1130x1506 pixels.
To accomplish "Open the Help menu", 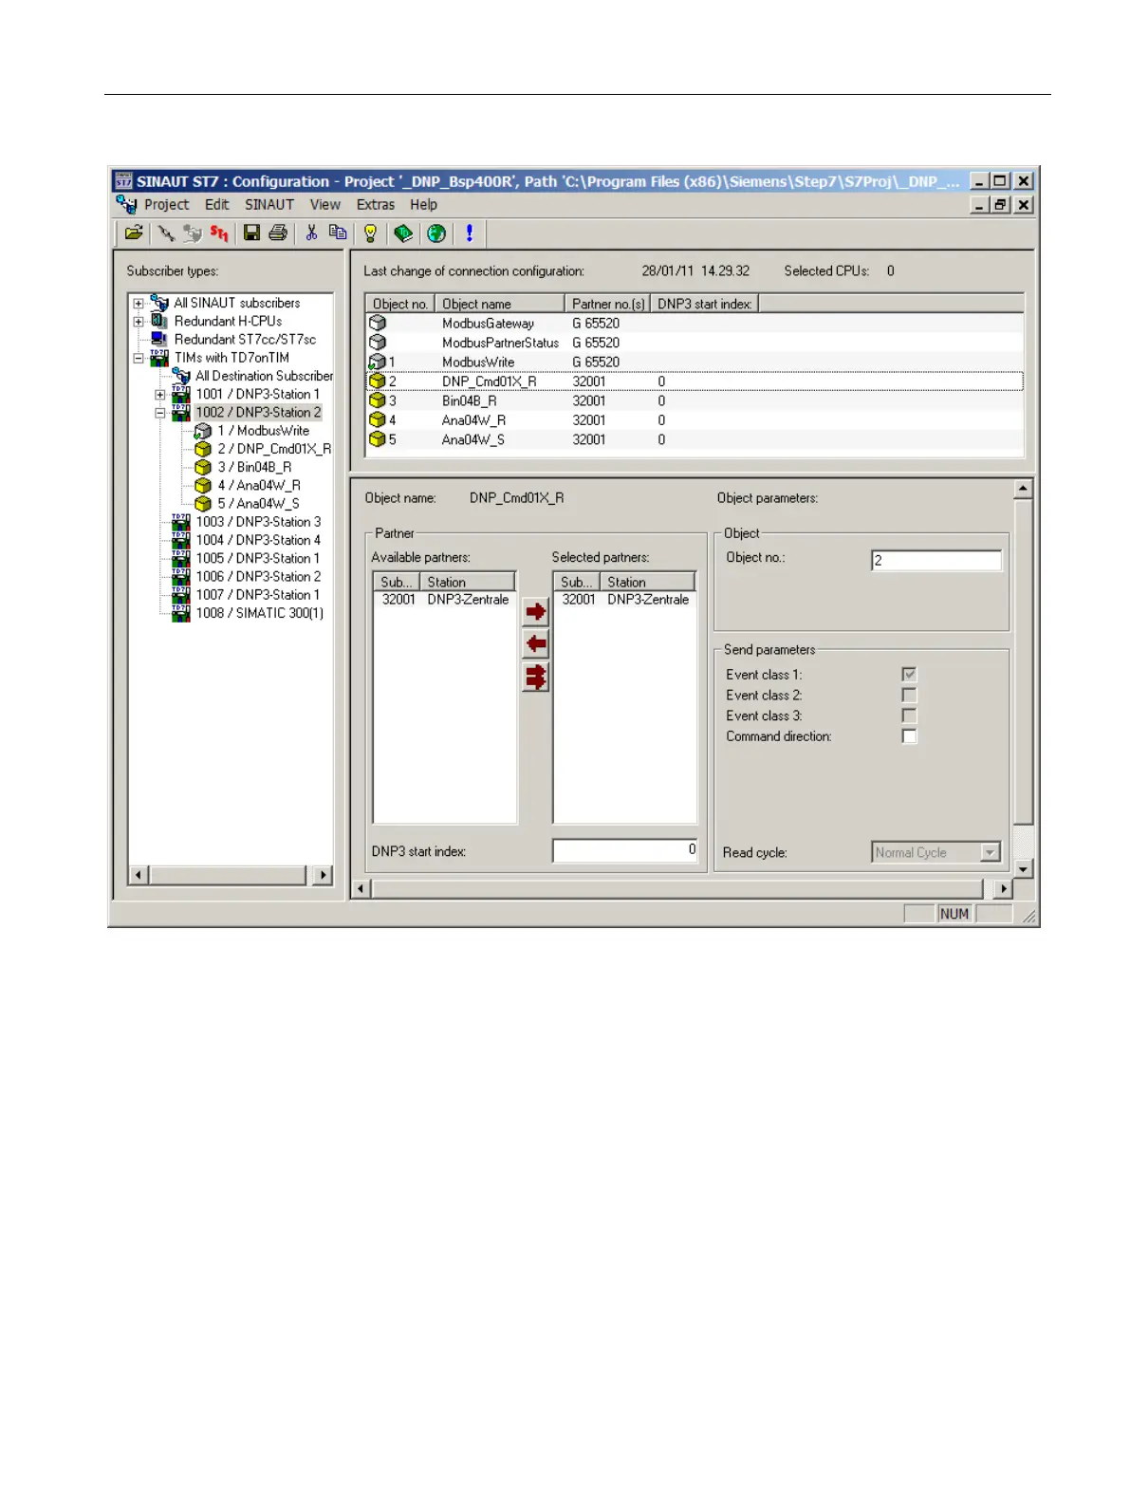I will (x=424, y=205).
